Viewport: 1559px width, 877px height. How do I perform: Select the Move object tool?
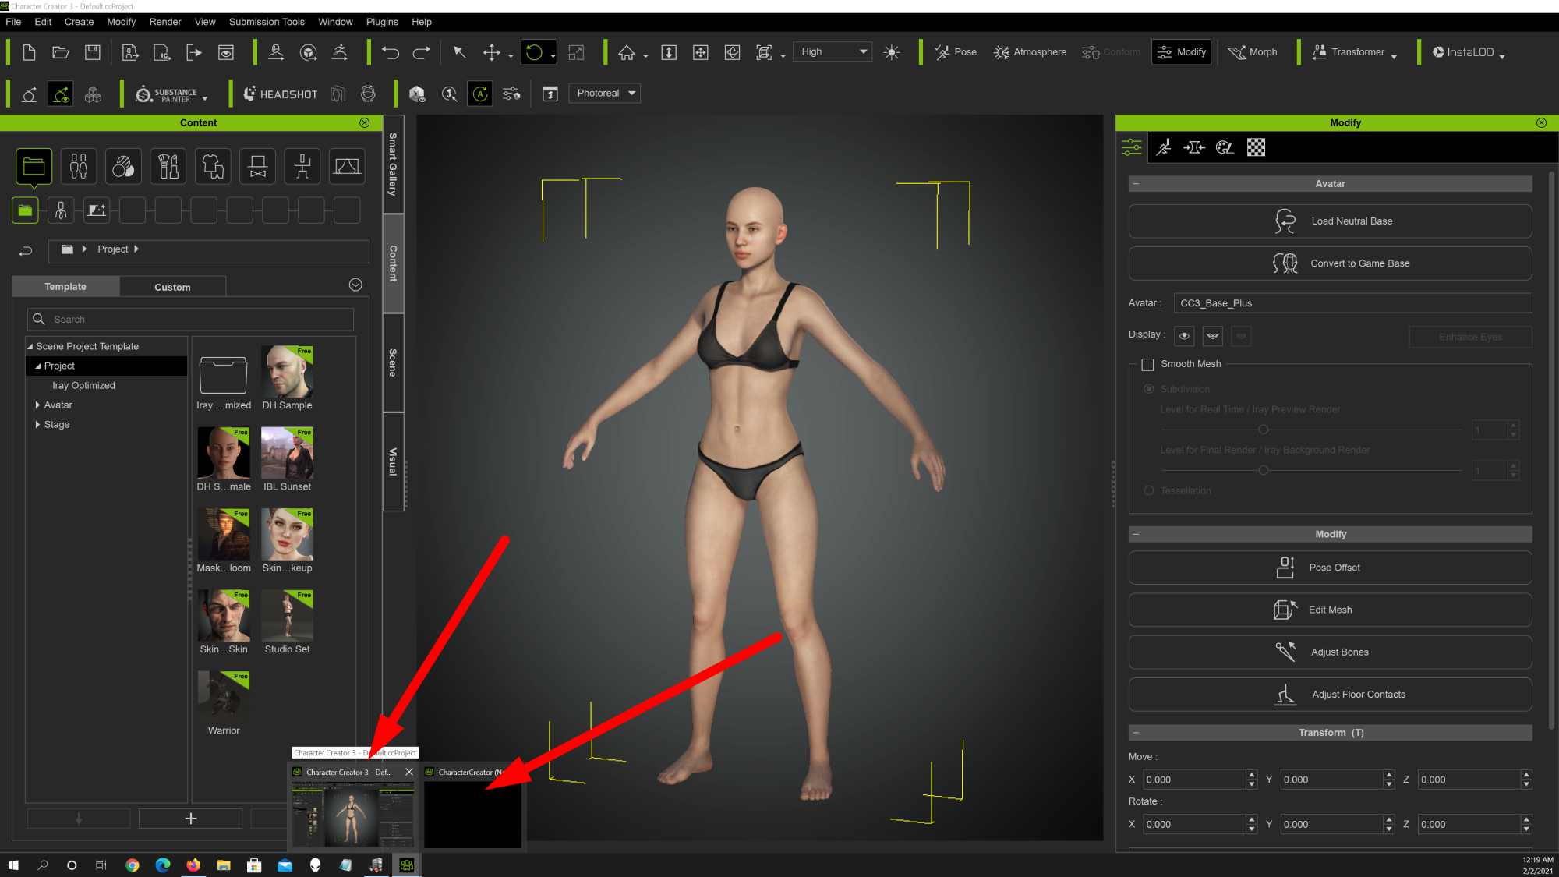click(491, 52)
